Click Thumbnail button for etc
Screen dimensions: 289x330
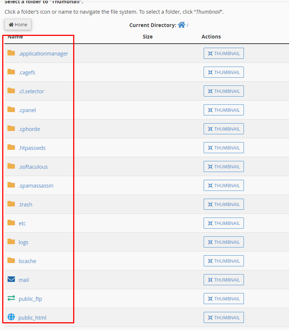(x=224, y=223)
